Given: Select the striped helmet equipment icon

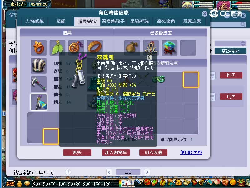Looking at the screenshot, I should pyautogui.click(x=39, y=66).
